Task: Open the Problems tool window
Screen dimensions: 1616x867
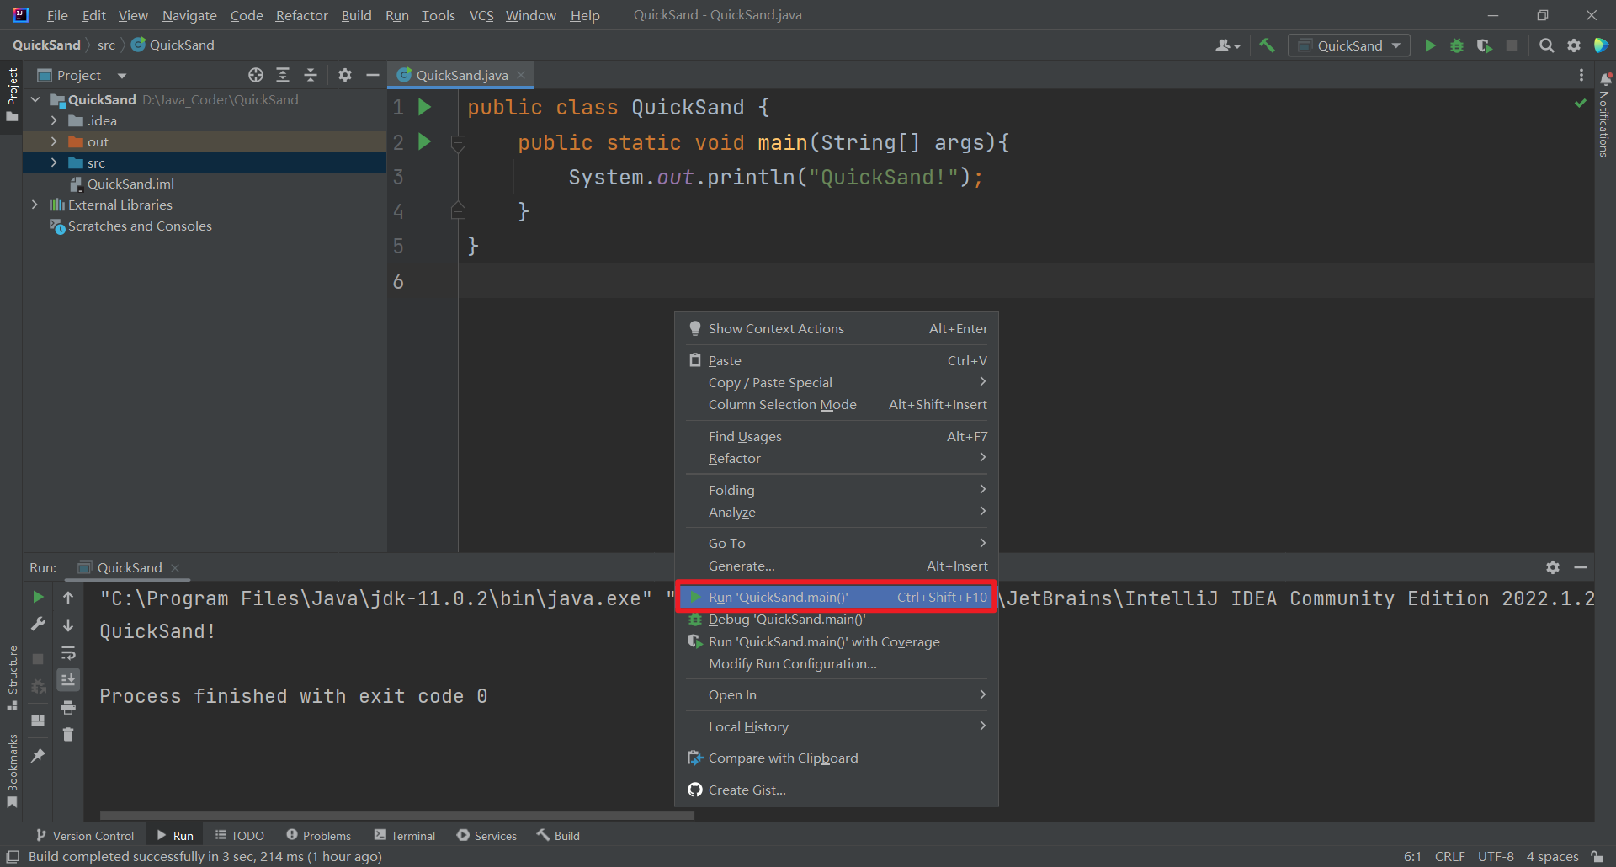Action: point(319,835)
